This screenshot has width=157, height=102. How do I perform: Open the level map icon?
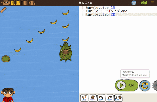[x=143, y=3]
